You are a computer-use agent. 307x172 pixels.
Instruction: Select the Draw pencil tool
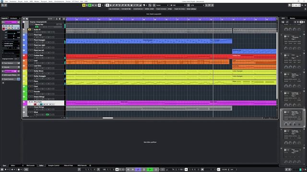pyautogui.click(x=114, y=5)
